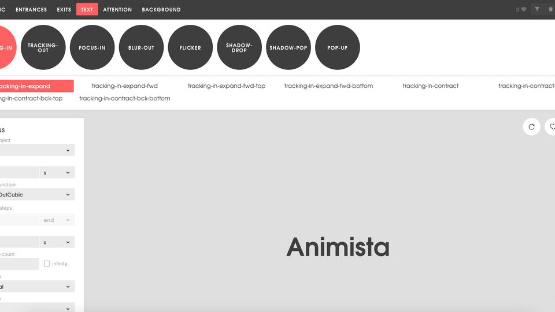The image size is (555, 312).
Task: Click the iteration-count field
Action: click(x=19, y=264)
